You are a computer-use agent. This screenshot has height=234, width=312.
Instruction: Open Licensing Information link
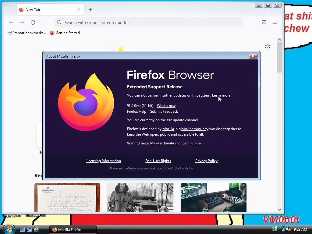[x=103, y=161]
